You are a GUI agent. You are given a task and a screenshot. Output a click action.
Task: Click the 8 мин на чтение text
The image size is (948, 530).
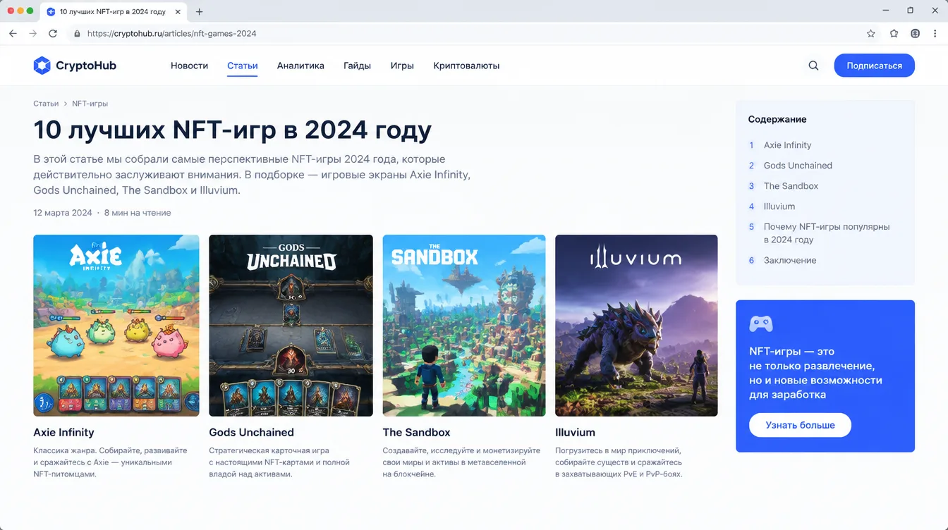coord(138,213)
